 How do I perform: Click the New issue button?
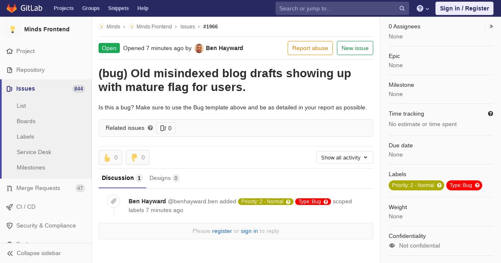click(x=355, y=48)
